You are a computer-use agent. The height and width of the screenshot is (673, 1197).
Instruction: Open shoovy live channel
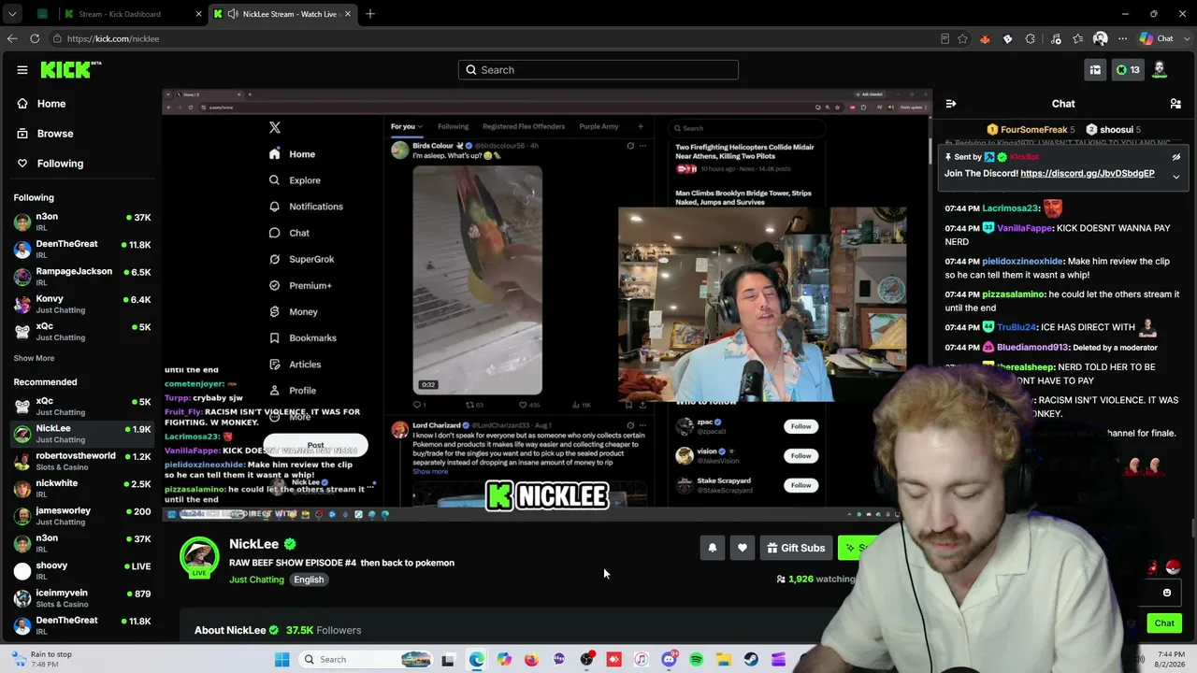[x=82, y=570]
